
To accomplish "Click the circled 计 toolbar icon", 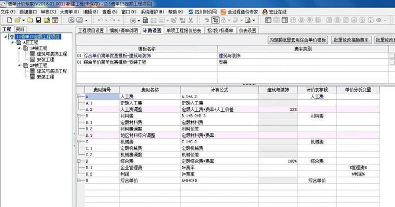I will tap(293, 20).
